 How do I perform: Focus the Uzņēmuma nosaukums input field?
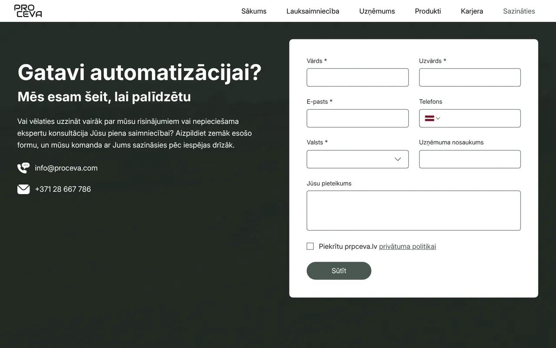(470, 159)
